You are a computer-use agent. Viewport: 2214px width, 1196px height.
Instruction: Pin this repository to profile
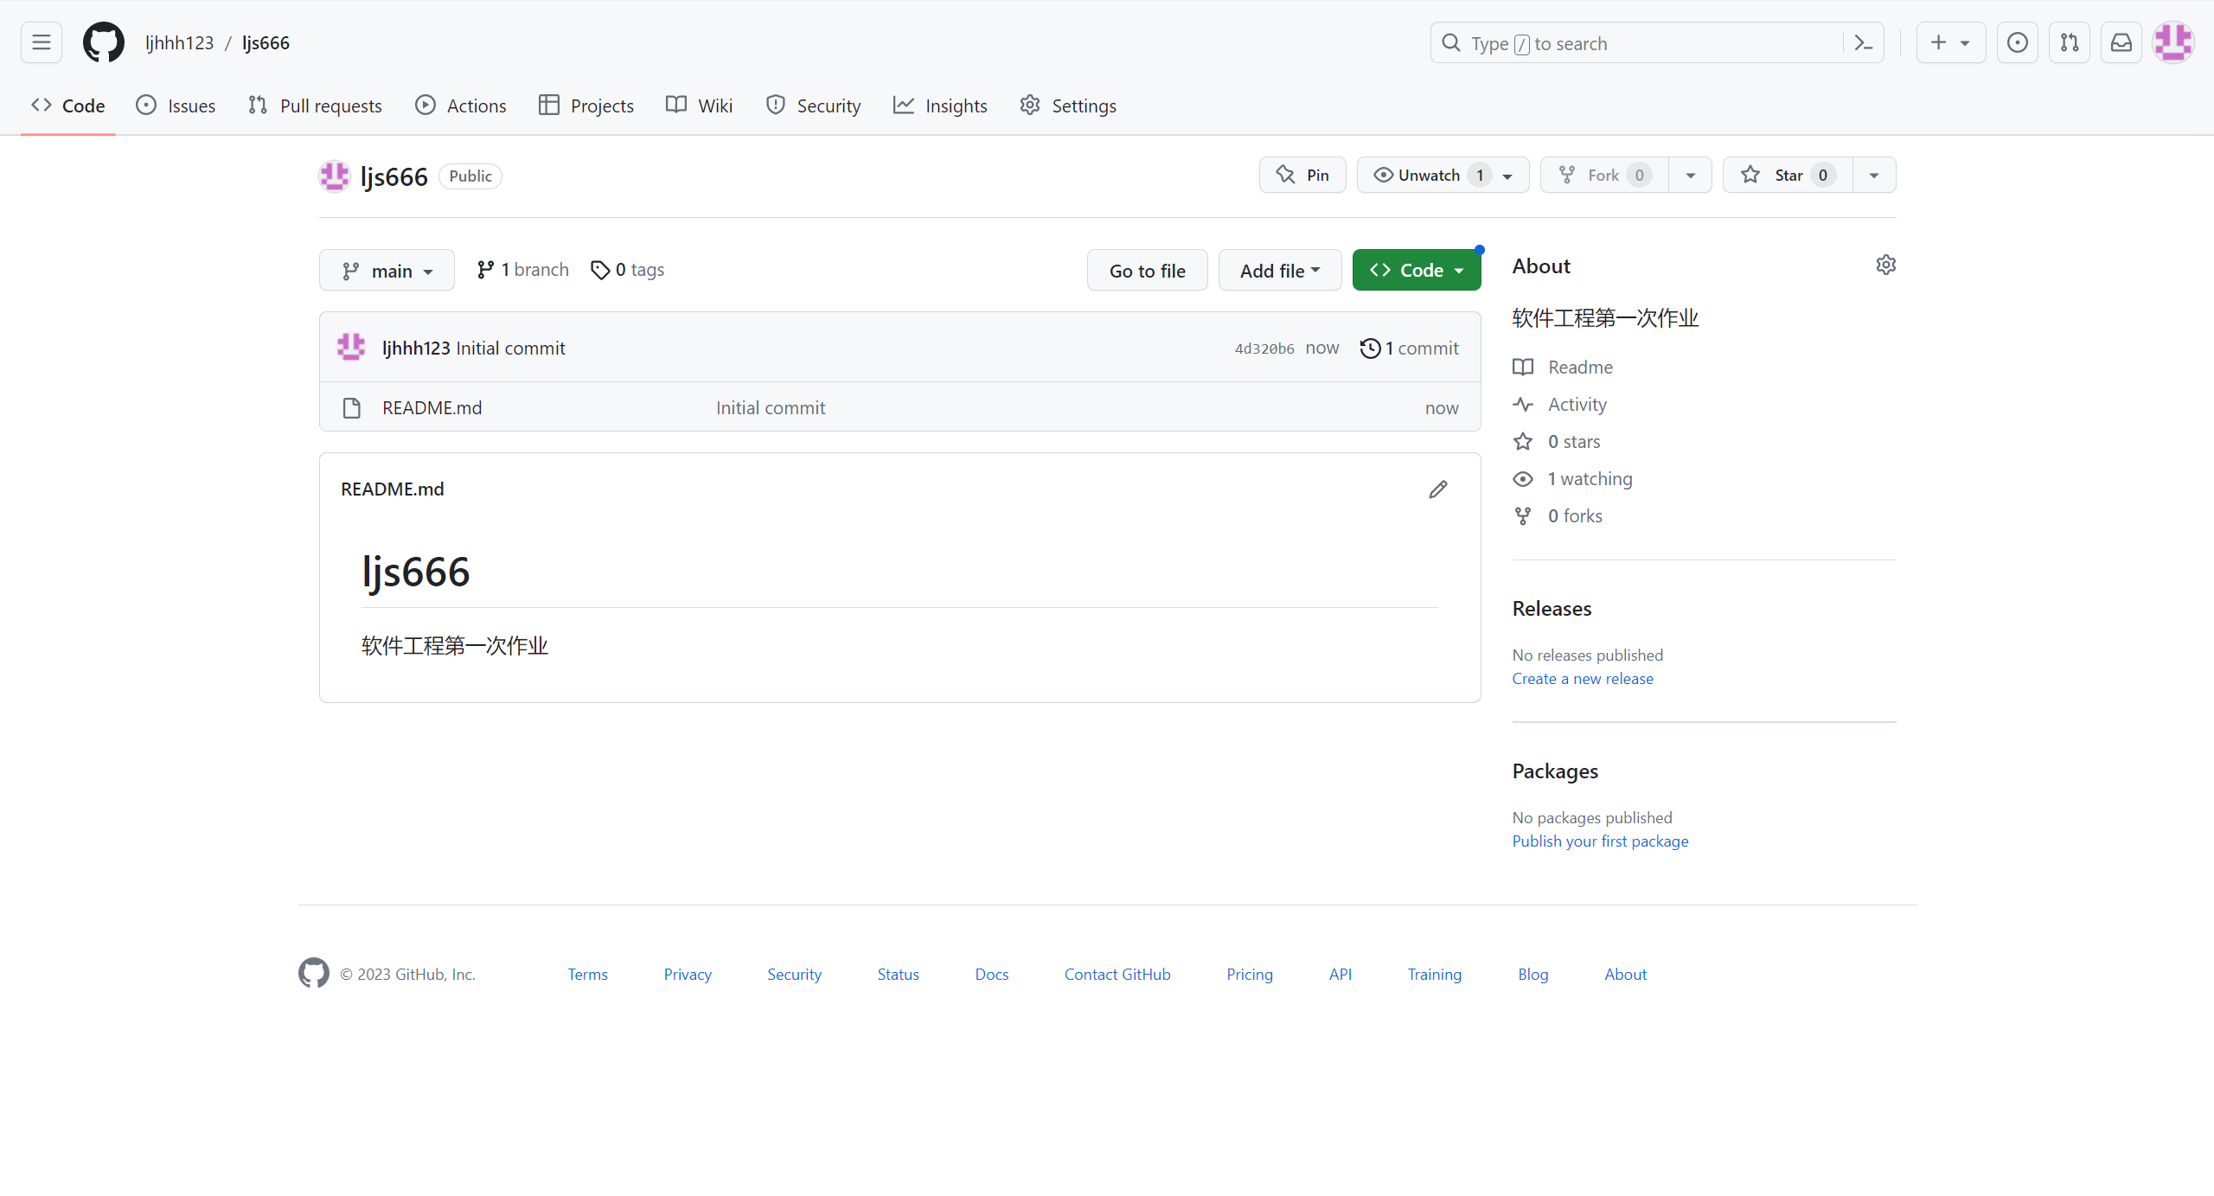pyautogui.click(x=1302, y=175)
